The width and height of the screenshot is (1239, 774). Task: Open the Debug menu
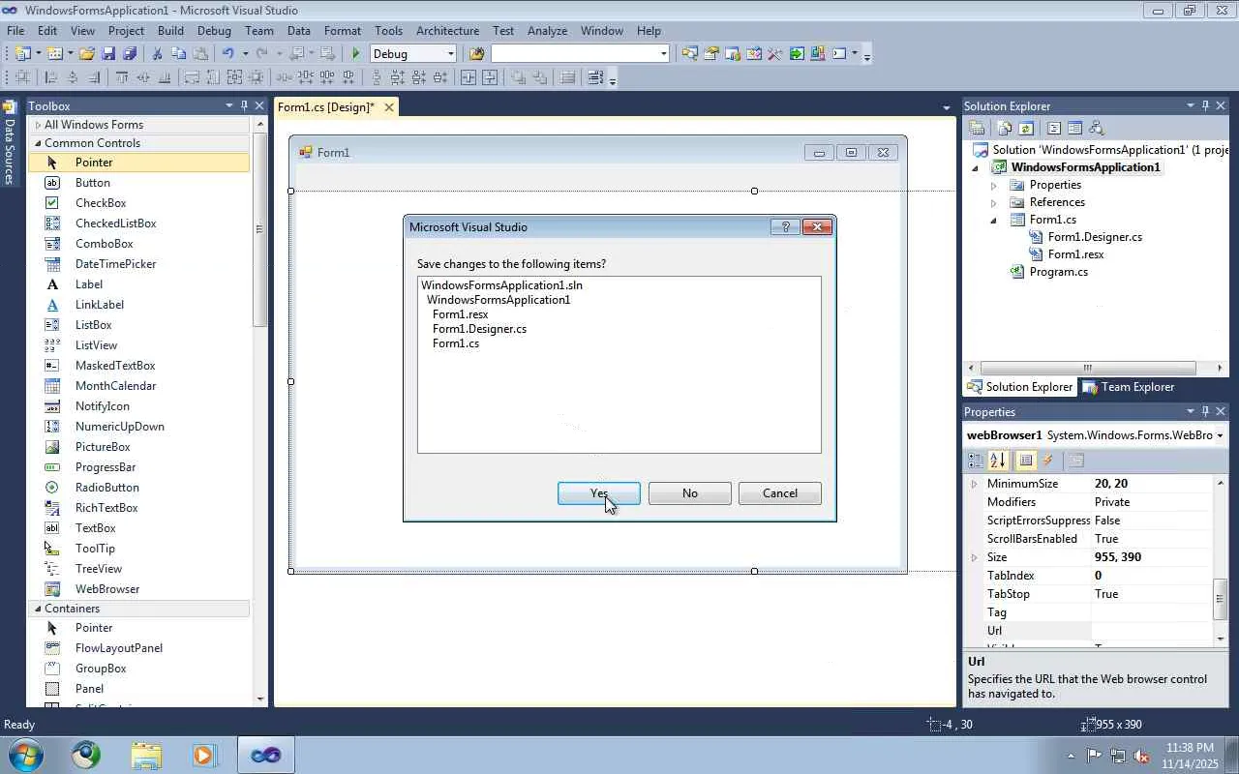coord(214,31)
